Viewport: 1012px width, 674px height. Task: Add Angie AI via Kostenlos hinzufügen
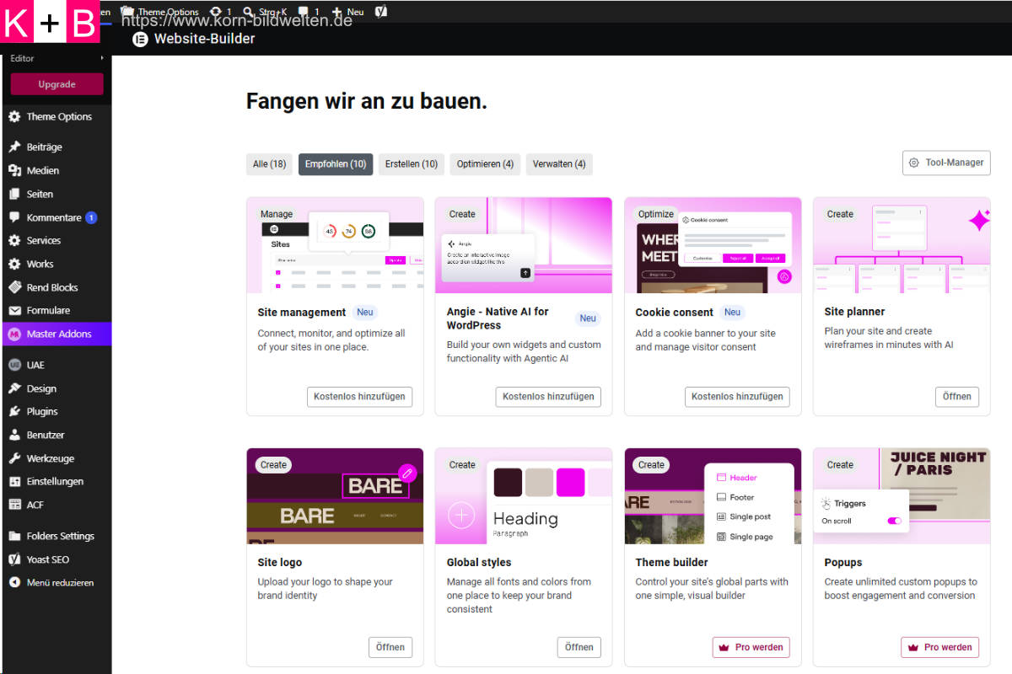pyautogui.click(x=548, y=397)
